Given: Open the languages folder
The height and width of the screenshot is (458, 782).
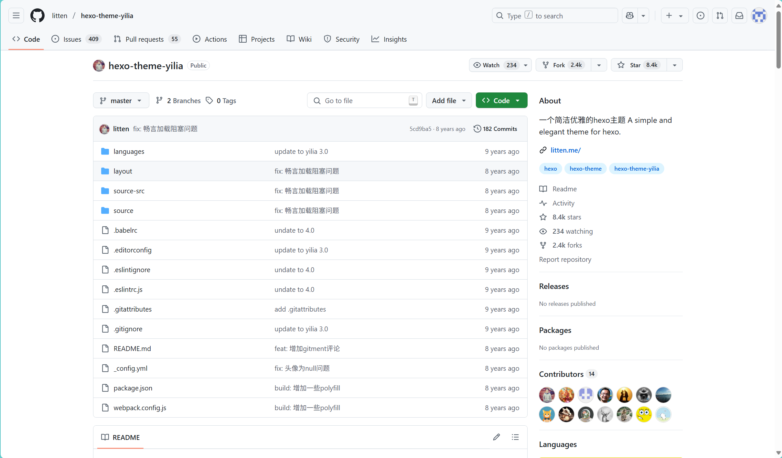Looking at the screenshot, I should 129,151.
